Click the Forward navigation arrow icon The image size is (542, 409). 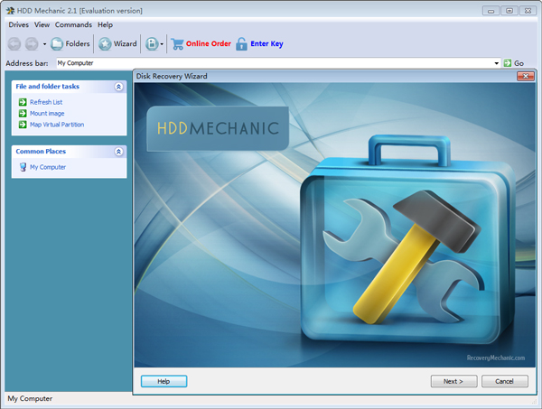click(x=32, y=44)
